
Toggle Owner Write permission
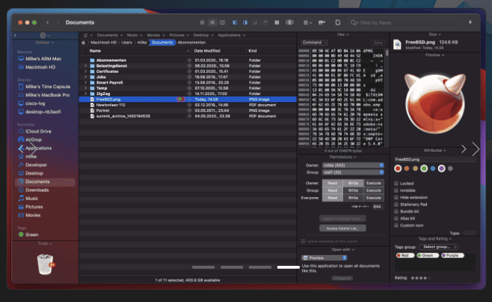coord(353,183)
